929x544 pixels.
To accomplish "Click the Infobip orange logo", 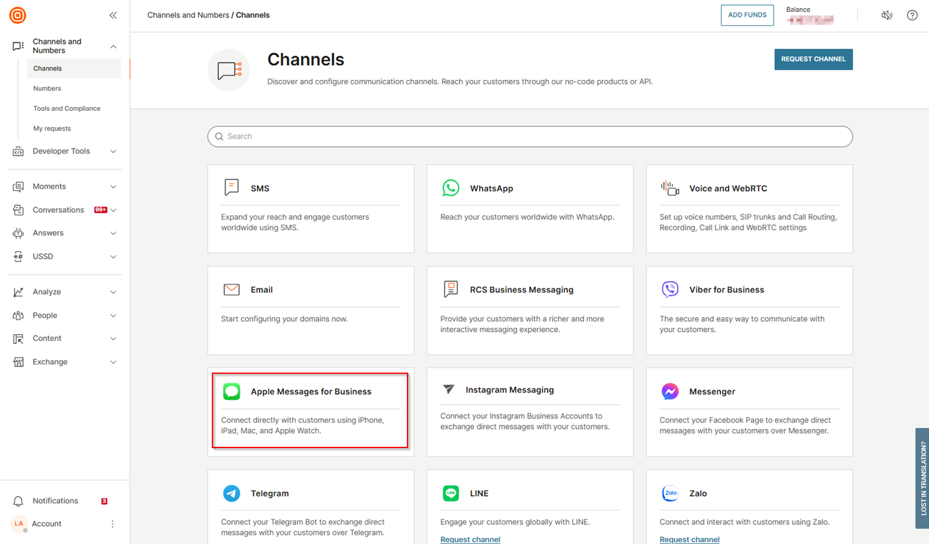I will coord(18,15).
